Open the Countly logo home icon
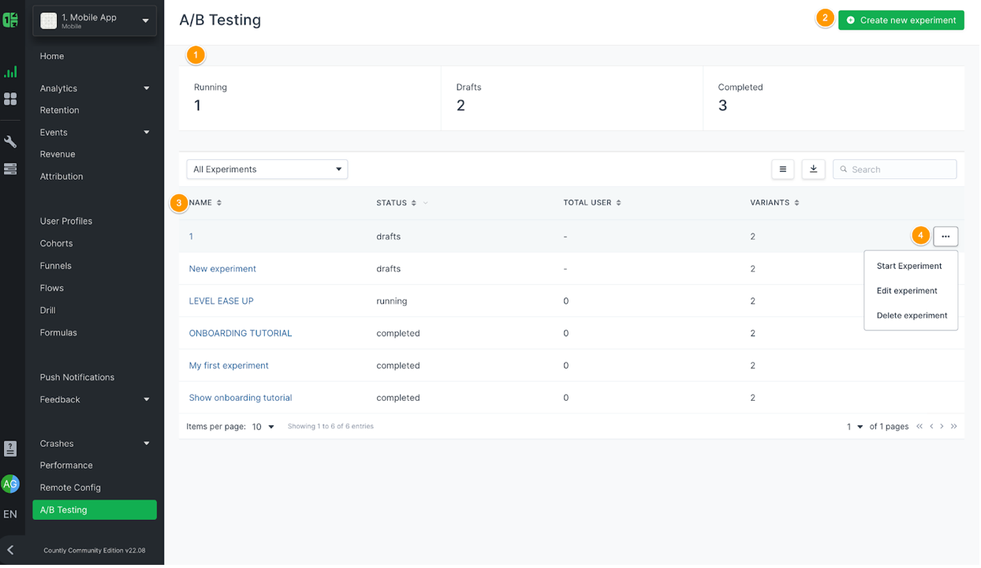The height and width of the screenshot is (568, 981). (10, 20)
